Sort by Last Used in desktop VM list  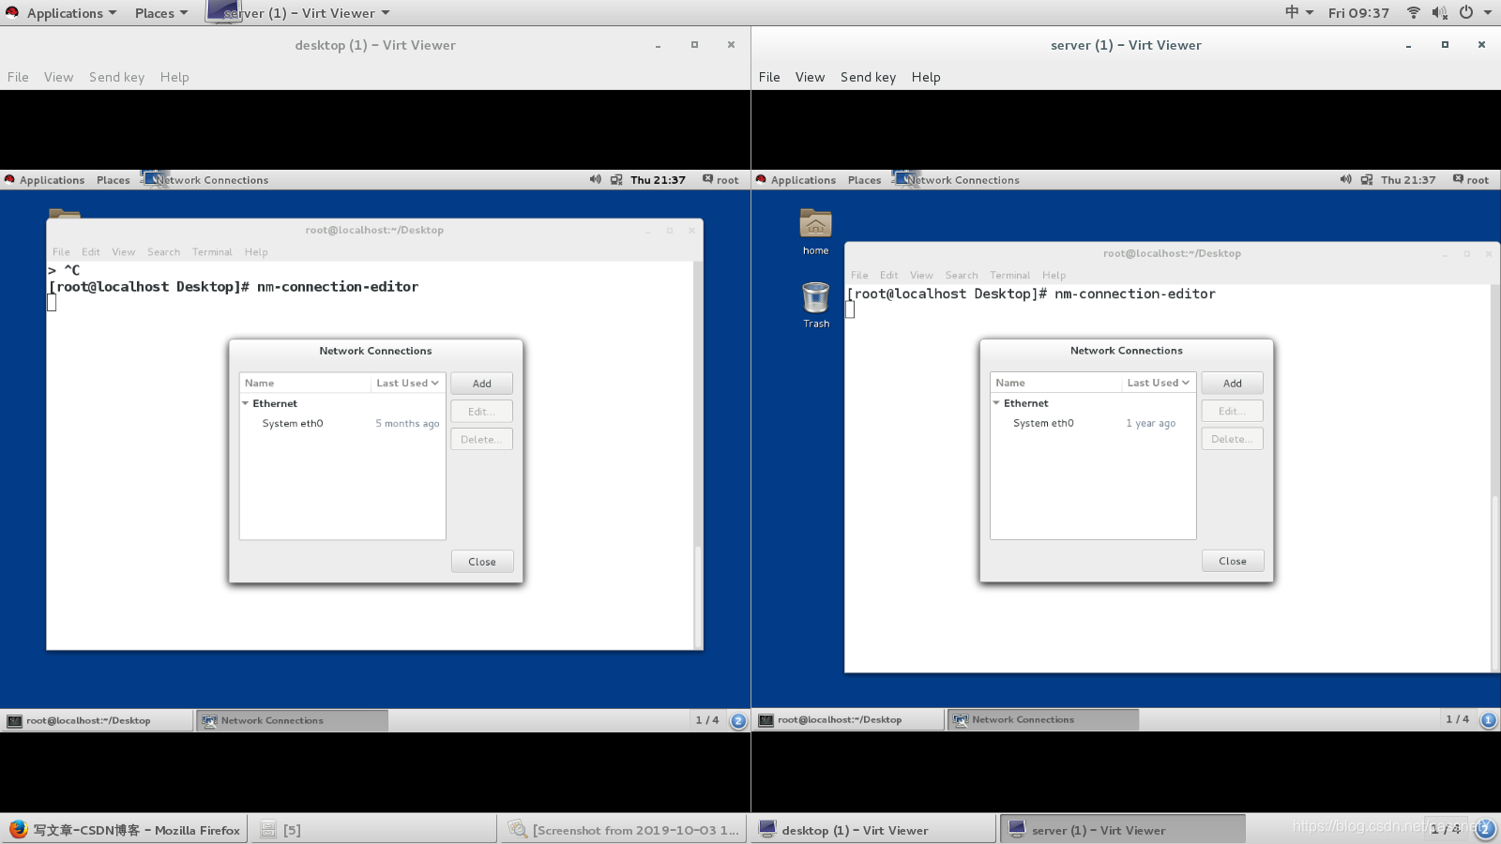[407, 383]
